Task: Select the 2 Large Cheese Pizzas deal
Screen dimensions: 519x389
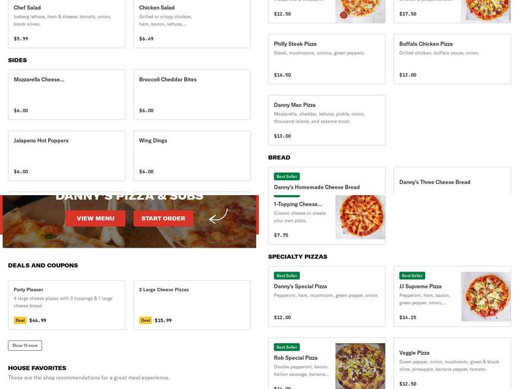Action: coord(190,301)
